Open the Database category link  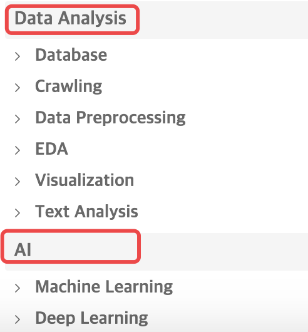pos(71,55)
